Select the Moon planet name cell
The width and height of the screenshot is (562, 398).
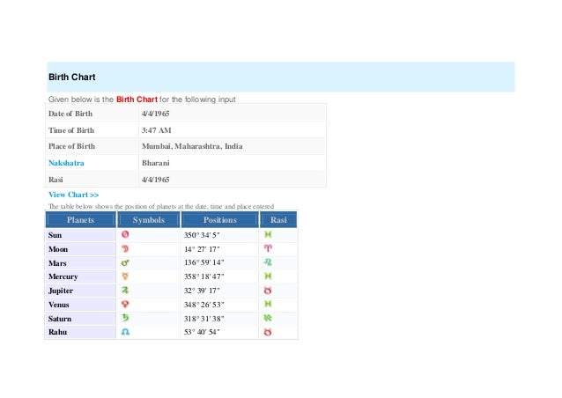pyautogui.click(x=81, y=249)
